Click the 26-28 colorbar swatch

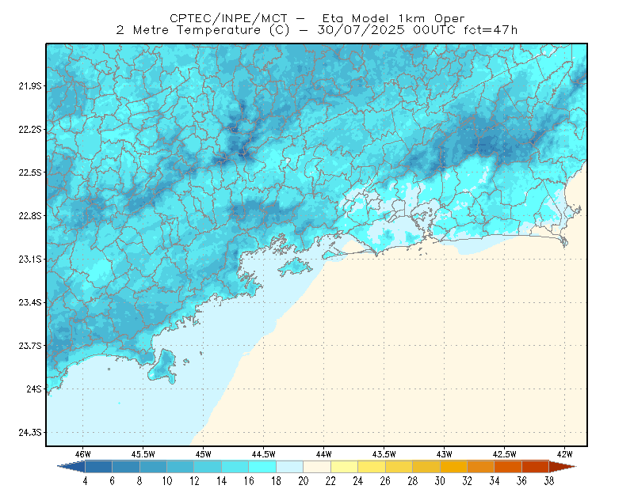click(399, 467)
